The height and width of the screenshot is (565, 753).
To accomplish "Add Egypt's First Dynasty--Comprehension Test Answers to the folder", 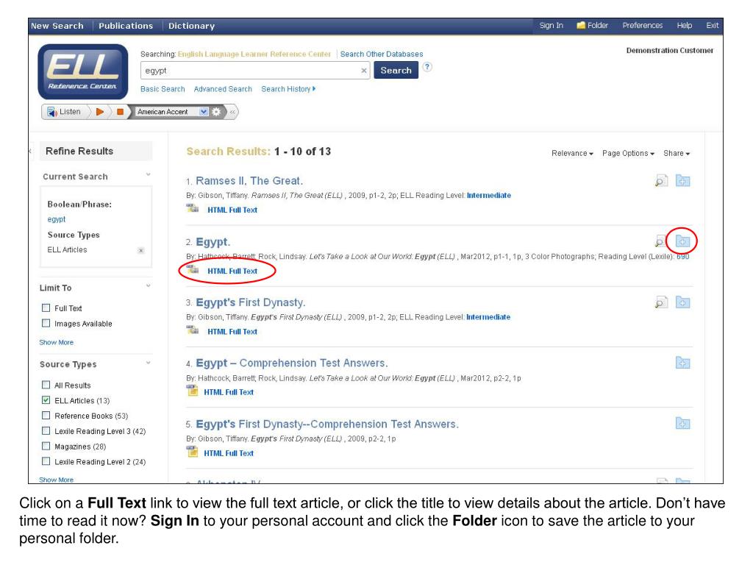I will [x=682, y=423].
